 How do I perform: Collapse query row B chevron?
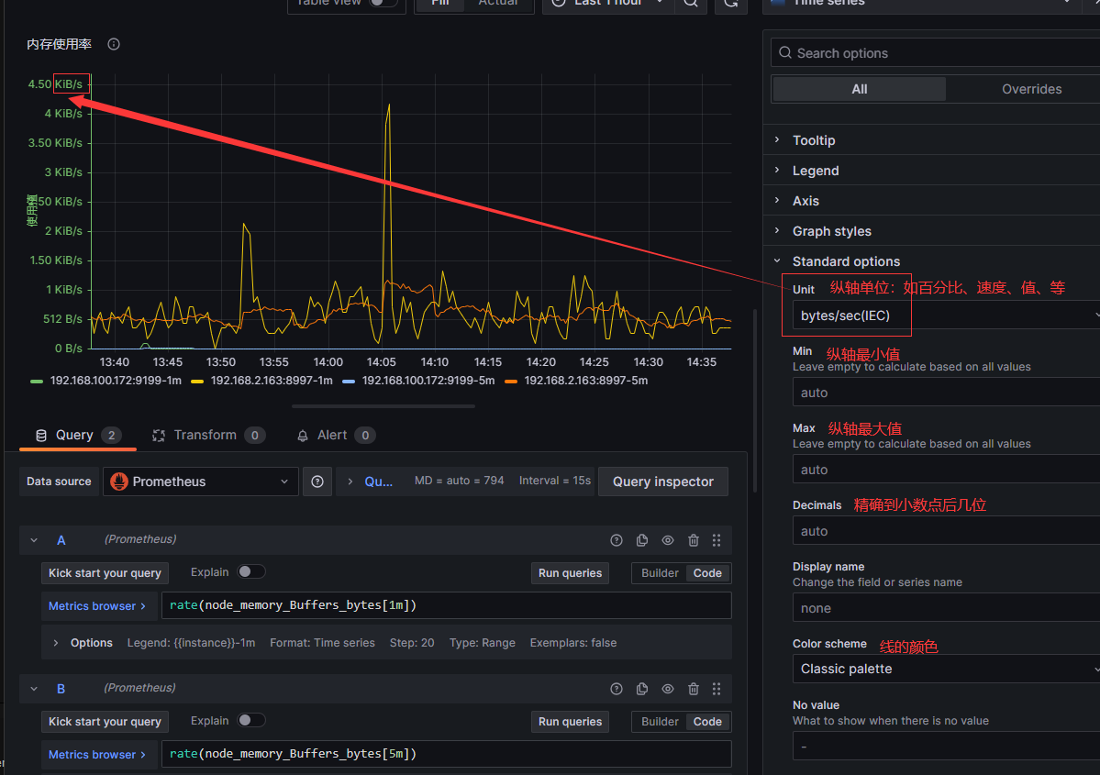tap(34, 689)
